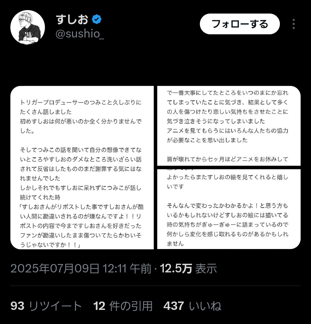Screen dimensions: 311x324
Task: Open the three-dot more options menu
Action: point(293,24)
